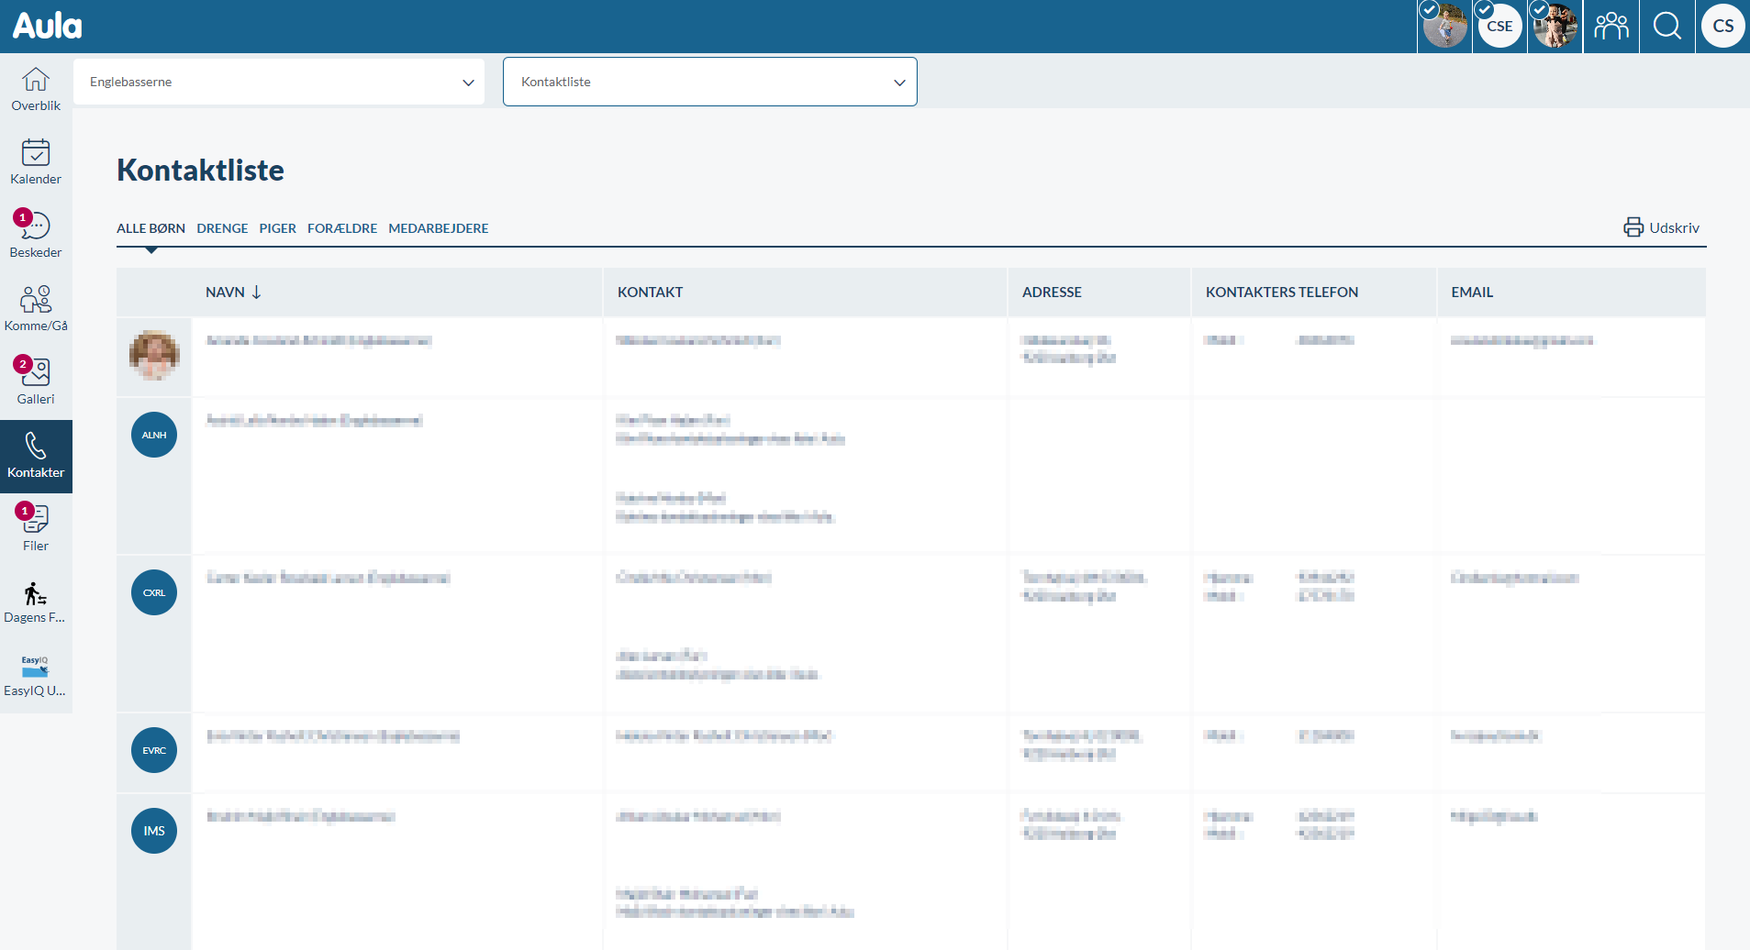Switch to the FORÆLDRE tab
This screenshot has height=950, width=1750.
point(342,228)
